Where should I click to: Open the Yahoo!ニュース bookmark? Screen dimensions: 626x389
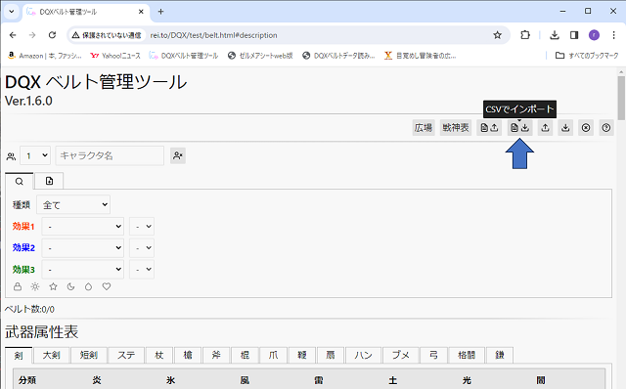click(115, 56)
